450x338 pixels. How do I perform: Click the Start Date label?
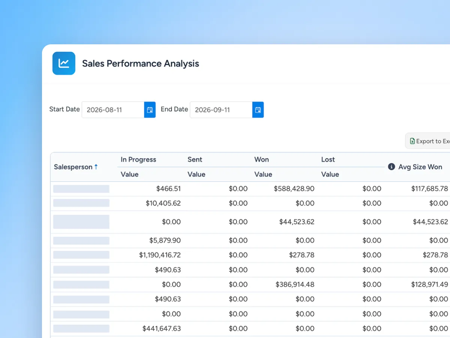(x=64, y=109)
